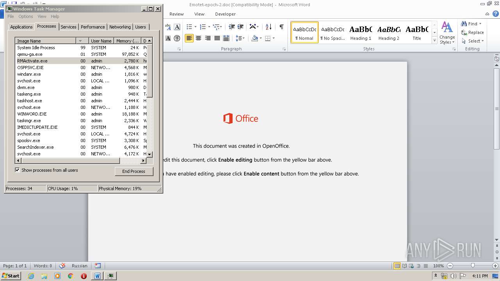The width and height of the screenshot is (500, 281).
Task: Click the Line spacing icon
Action: pos(238,38)
